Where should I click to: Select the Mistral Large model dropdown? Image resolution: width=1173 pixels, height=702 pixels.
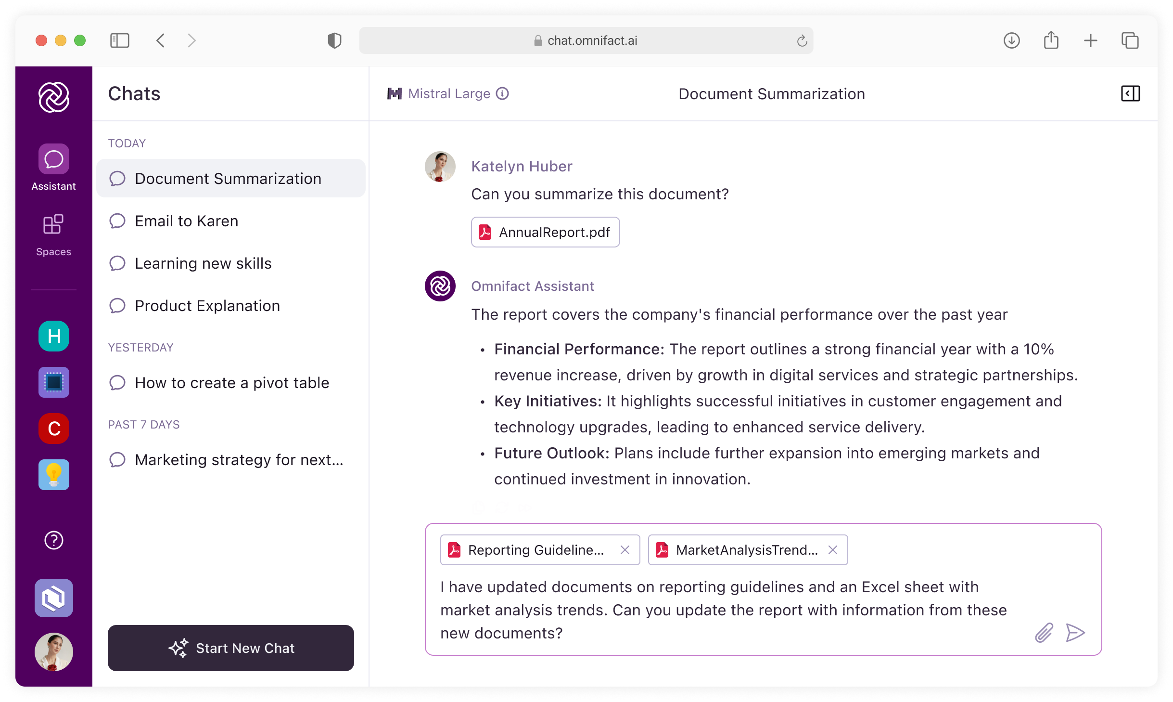447,93
